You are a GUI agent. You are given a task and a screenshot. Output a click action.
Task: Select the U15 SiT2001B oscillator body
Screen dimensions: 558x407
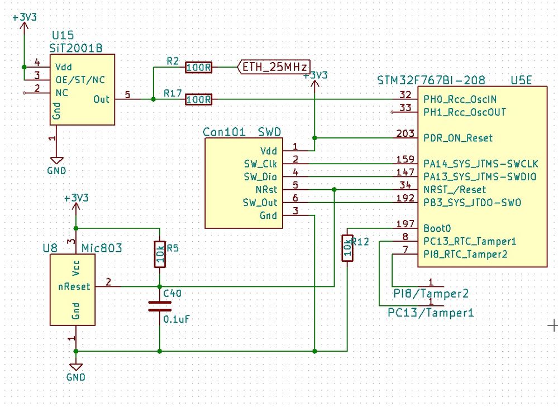click(x=82, y=89)
